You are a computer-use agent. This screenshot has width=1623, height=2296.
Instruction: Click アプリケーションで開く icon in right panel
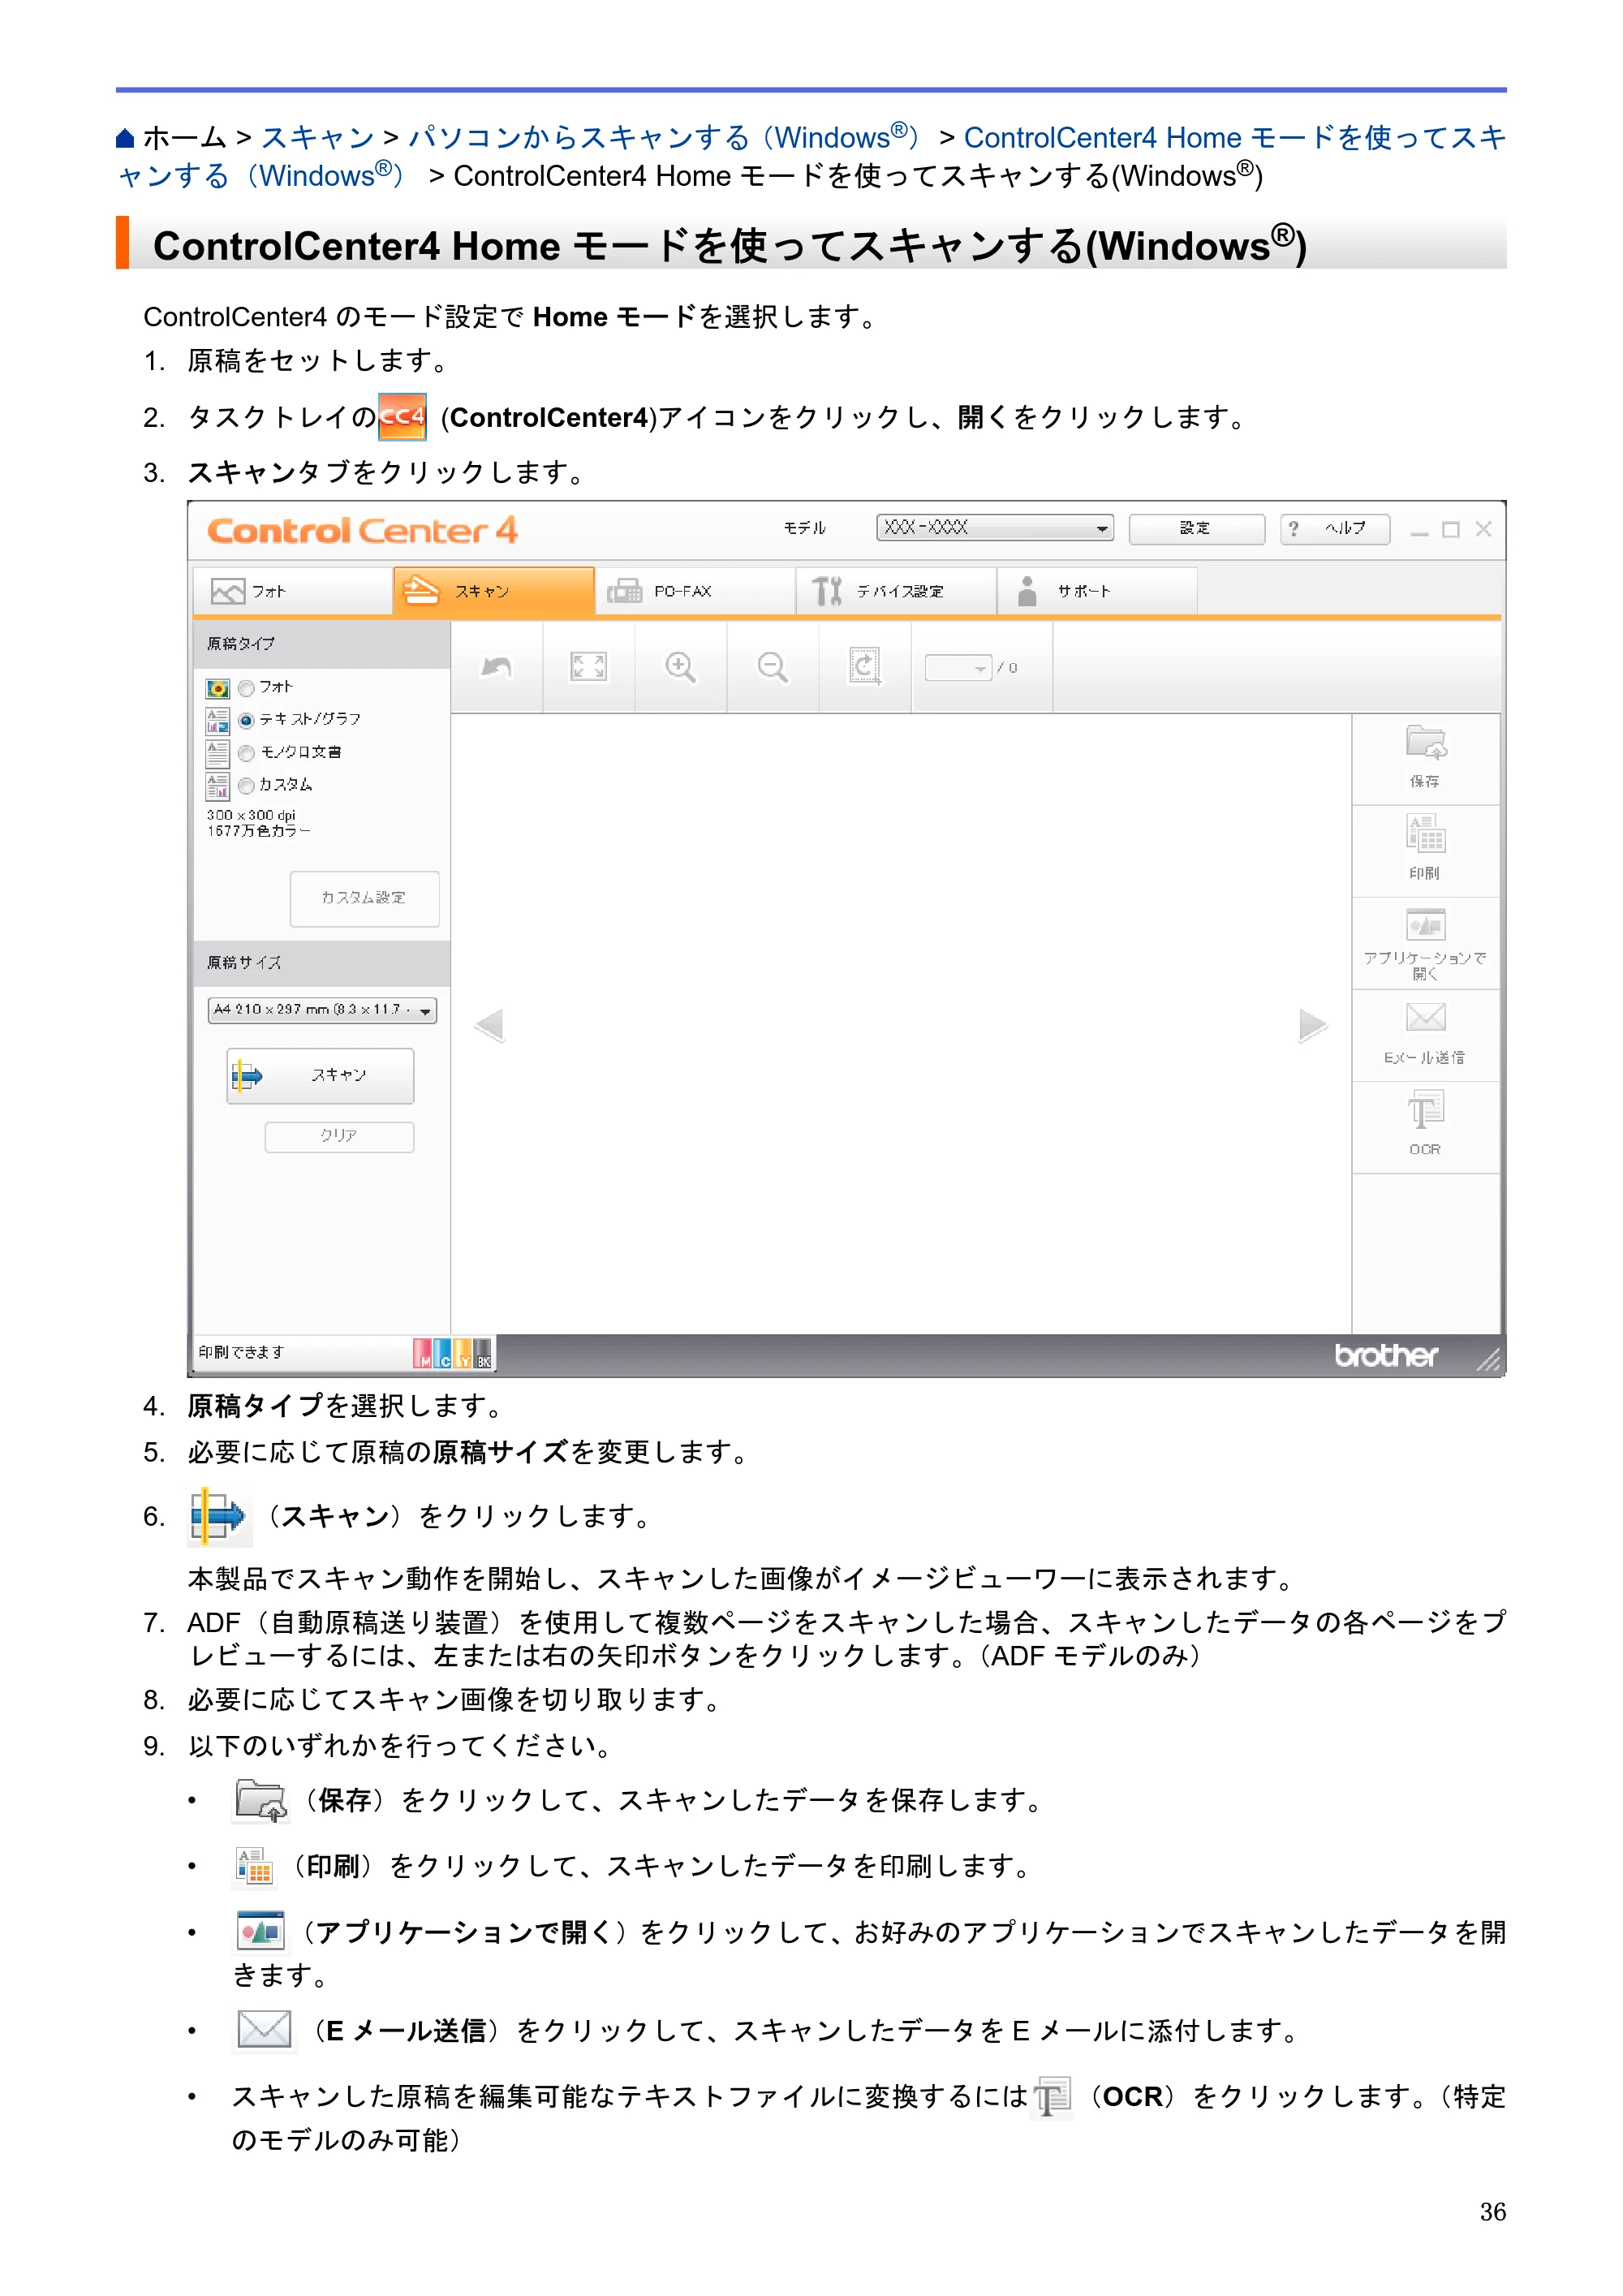pos(1425,925)
